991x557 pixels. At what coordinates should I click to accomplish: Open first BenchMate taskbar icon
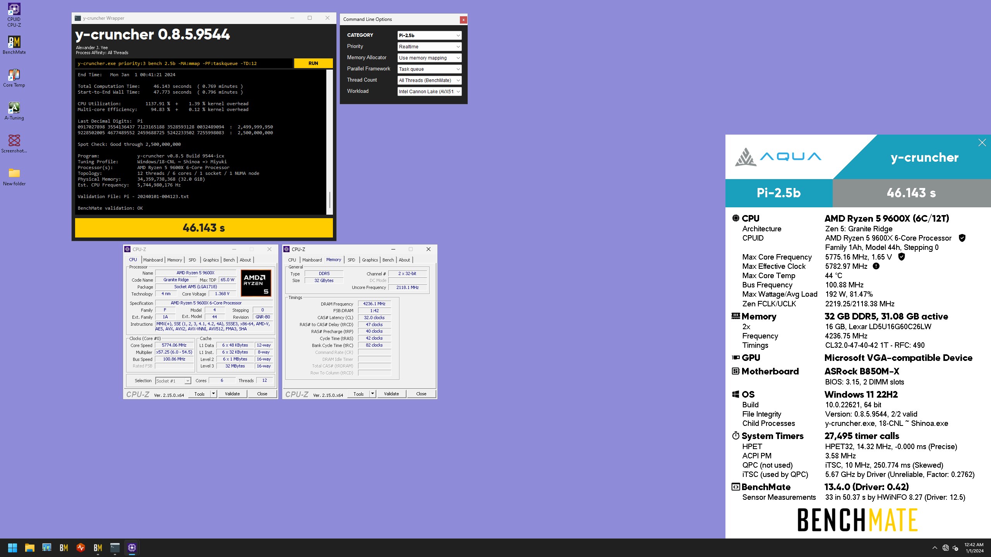pyautogui.click(x=63, y=548)
